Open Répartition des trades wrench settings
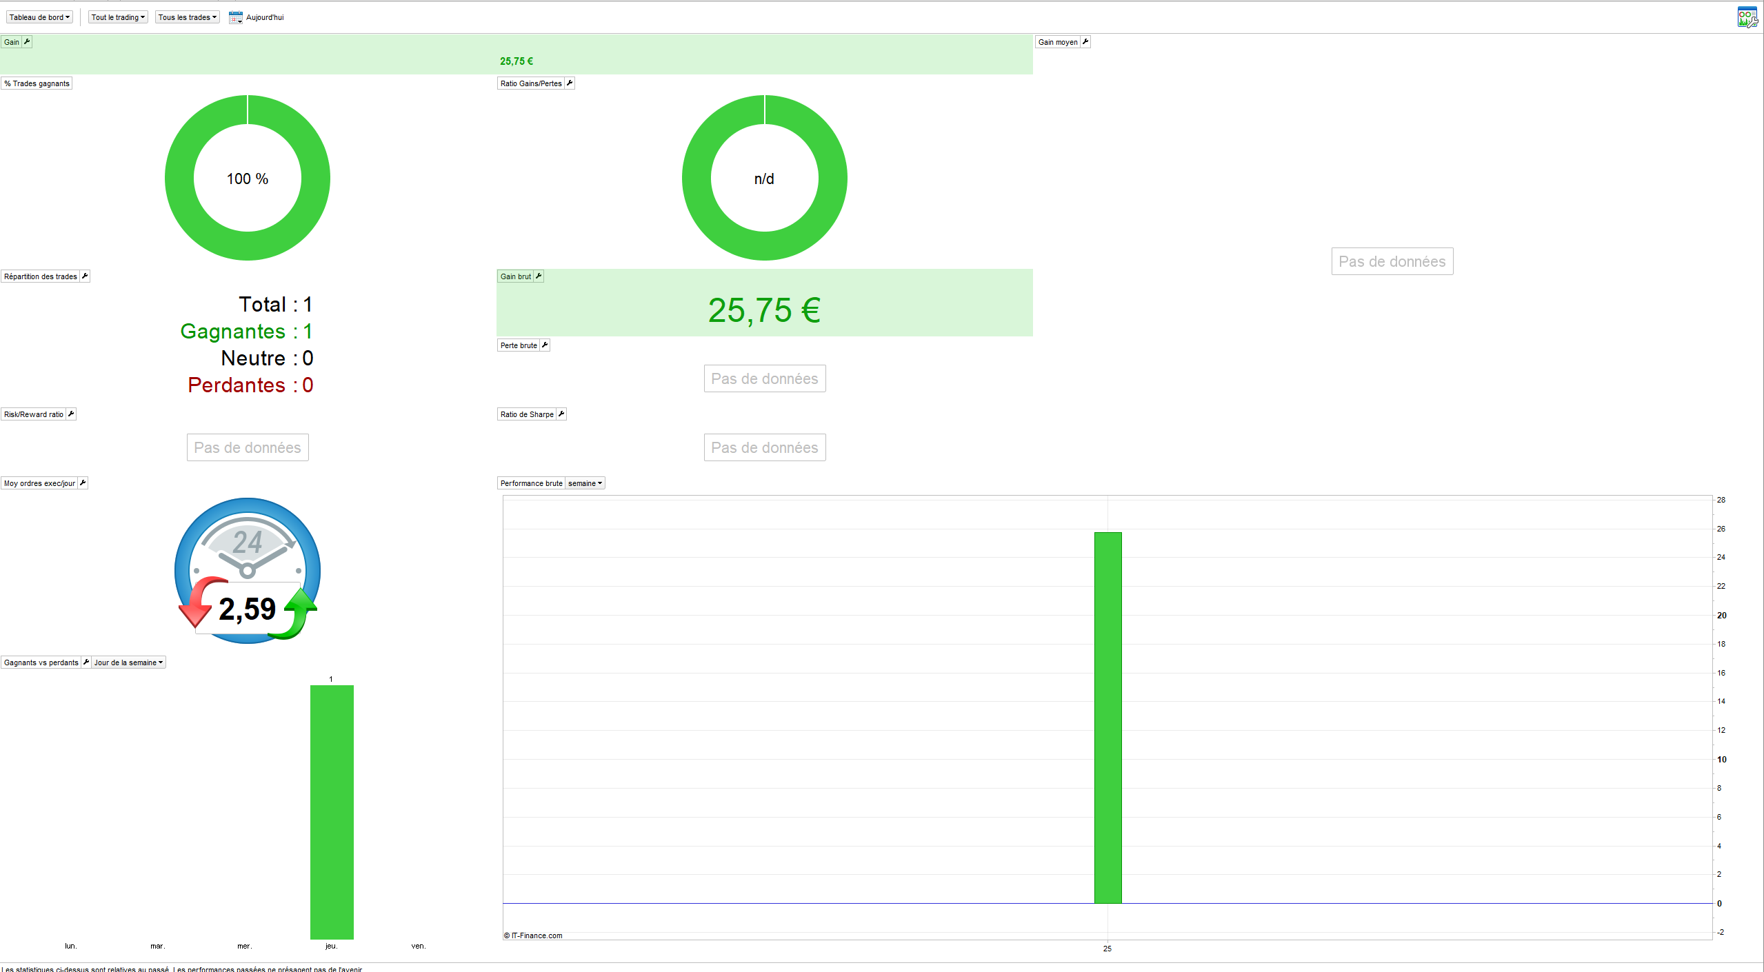The image size is (1764, 972). [85, 276]
